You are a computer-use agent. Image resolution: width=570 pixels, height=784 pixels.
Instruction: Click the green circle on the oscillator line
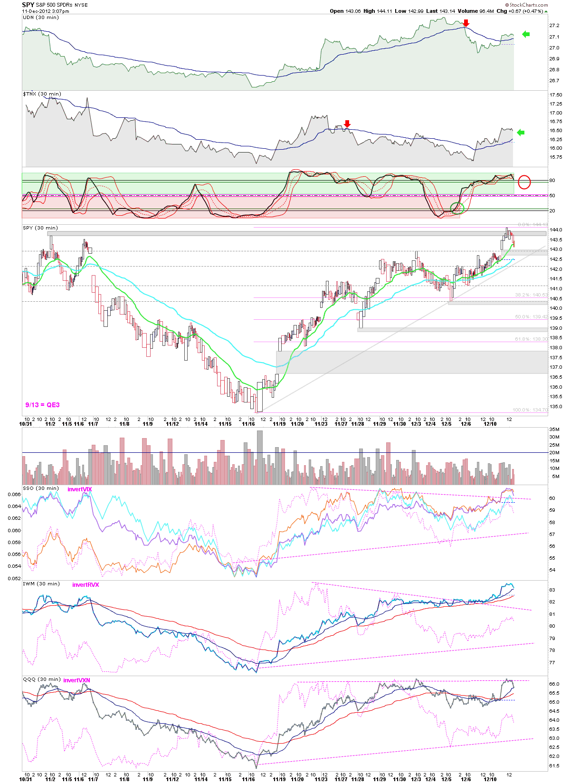[457, 208]
